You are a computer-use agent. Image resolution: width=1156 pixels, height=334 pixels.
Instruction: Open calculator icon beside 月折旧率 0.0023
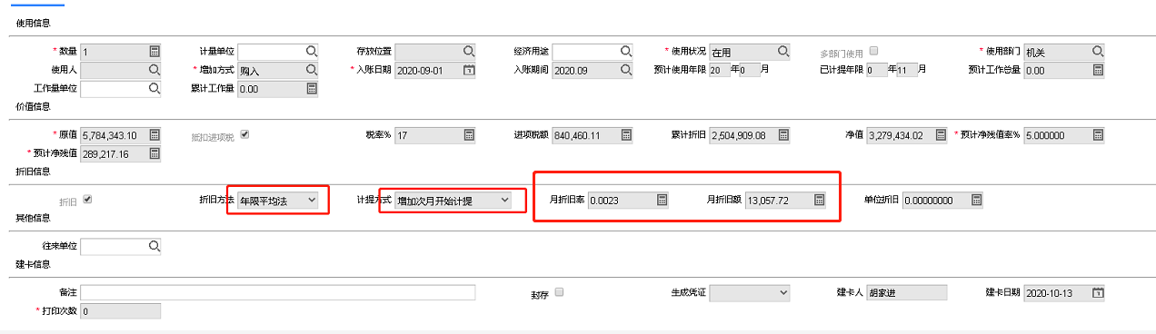click(x=662, y=201)
